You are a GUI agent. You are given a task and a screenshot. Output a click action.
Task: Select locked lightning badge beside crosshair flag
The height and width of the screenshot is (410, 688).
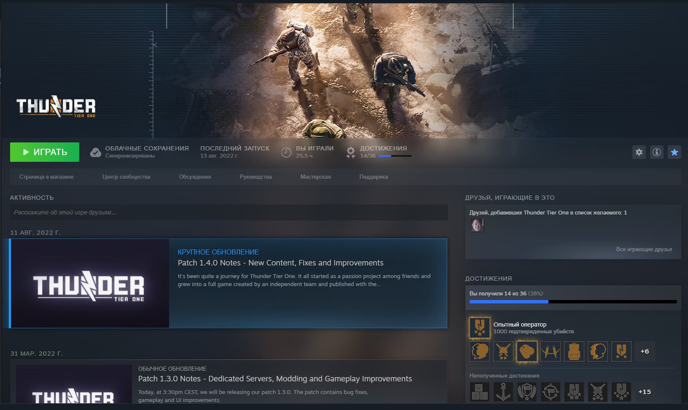pos(574,392)
